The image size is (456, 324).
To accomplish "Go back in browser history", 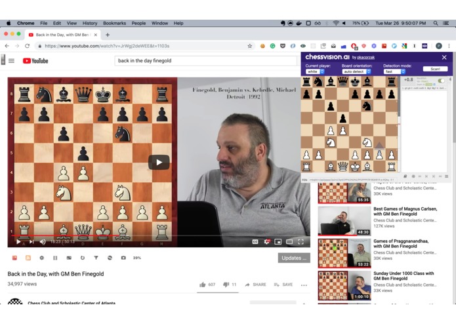I will [x=7, y=46].
